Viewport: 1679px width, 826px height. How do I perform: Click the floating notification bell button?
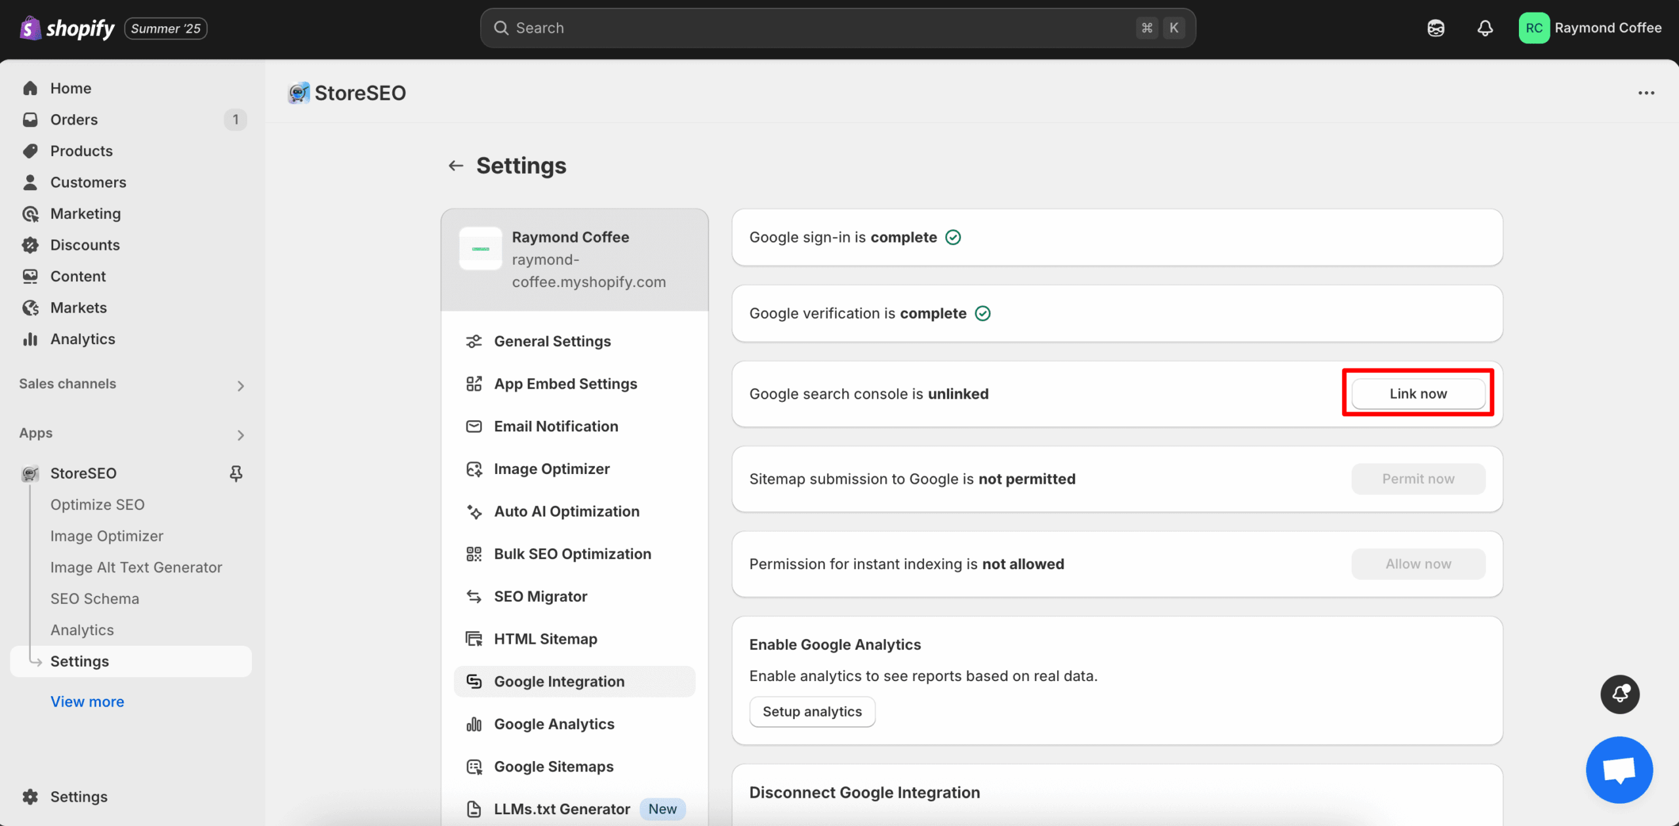coord(1620,694)
